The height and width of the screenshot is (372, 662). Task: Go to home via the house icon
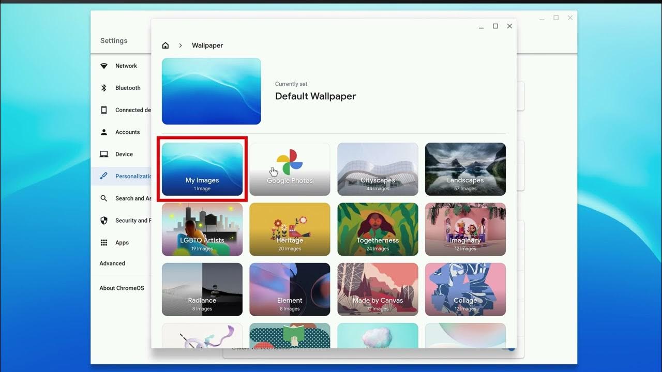pyautogui.click(x=165, y=45)
